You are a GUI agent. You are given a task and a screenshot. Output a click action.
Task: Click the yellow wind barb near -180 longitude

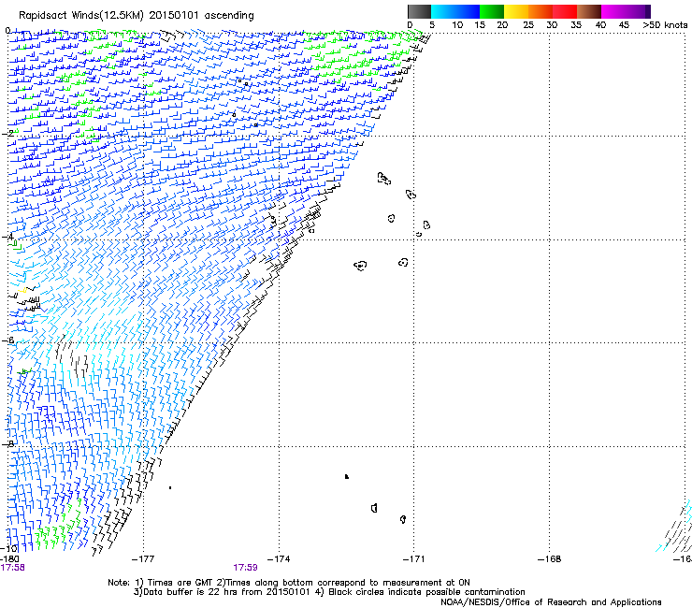pyautogui.click(x=23, y=291)
